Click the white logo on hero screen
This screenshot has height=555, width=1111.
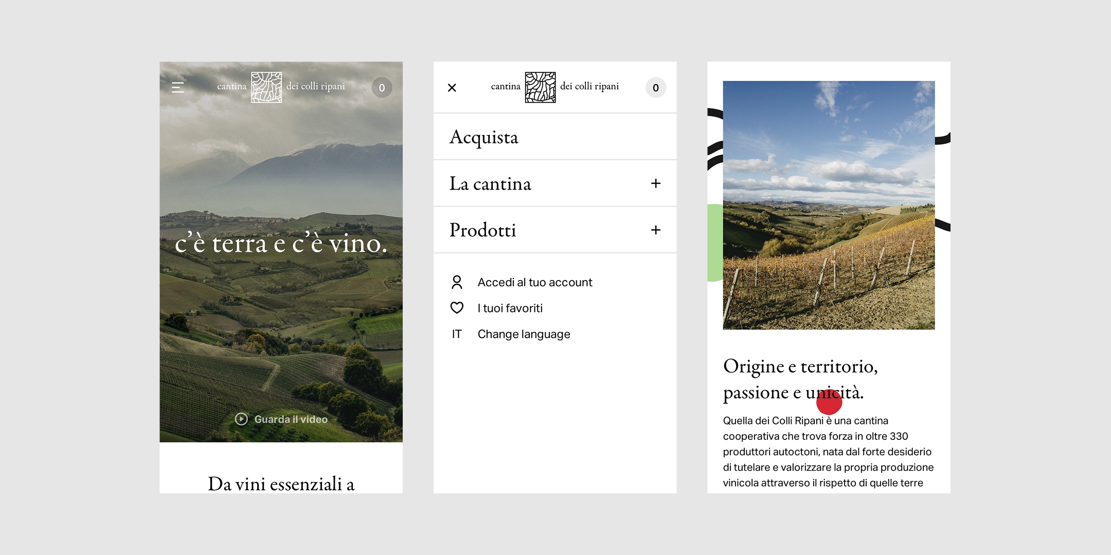click(266, 87)
